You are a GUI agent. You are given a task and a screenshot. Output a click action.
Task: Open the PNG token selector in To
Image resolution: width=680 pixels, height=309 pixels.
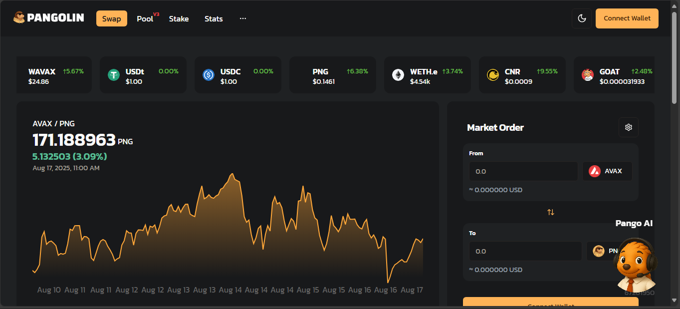[x=604, y=251]
